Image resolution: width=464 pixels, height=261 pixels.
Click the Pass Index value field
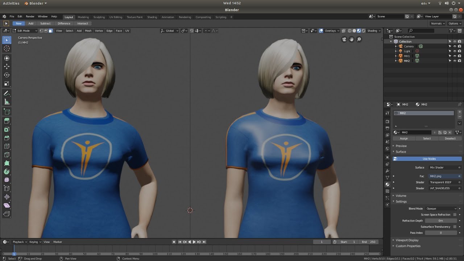coord(441,233)
